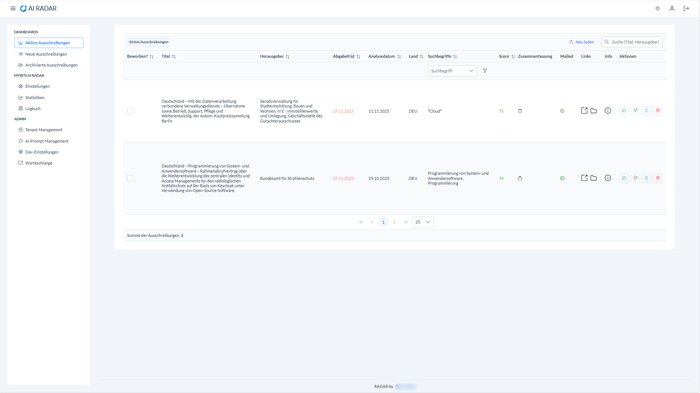
Task: Click thumbs-down icon for Bundesamt für Strahlenschutz row
Action: click(x=636, y=178)
